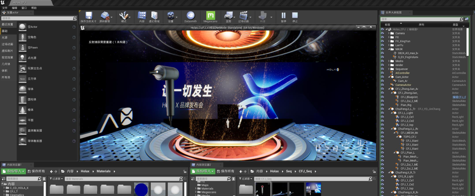Toggle visibility eye for AIController
Viewport: 475px width, 196px height.
[x=382, y=73]
